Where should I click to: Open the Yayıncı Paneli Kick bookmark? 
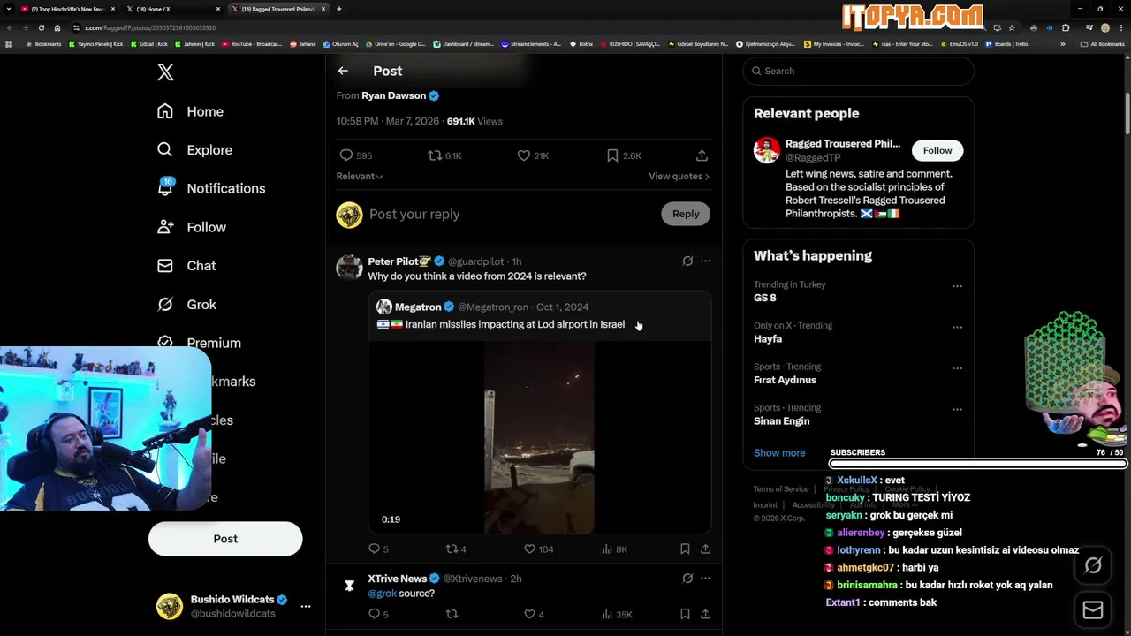pos(96,43)
